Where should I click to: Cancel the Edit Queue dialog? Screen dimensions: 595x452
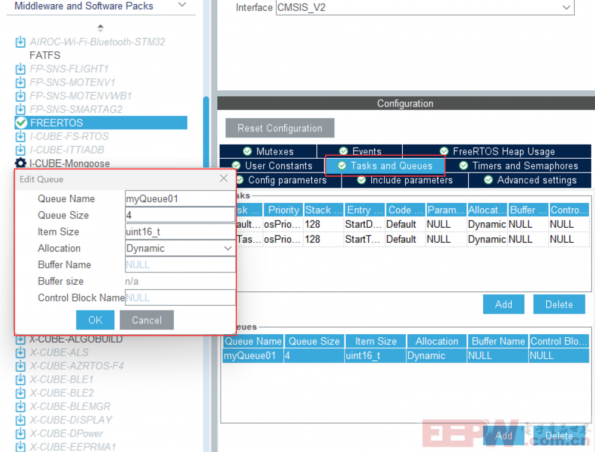click(147, 320)
